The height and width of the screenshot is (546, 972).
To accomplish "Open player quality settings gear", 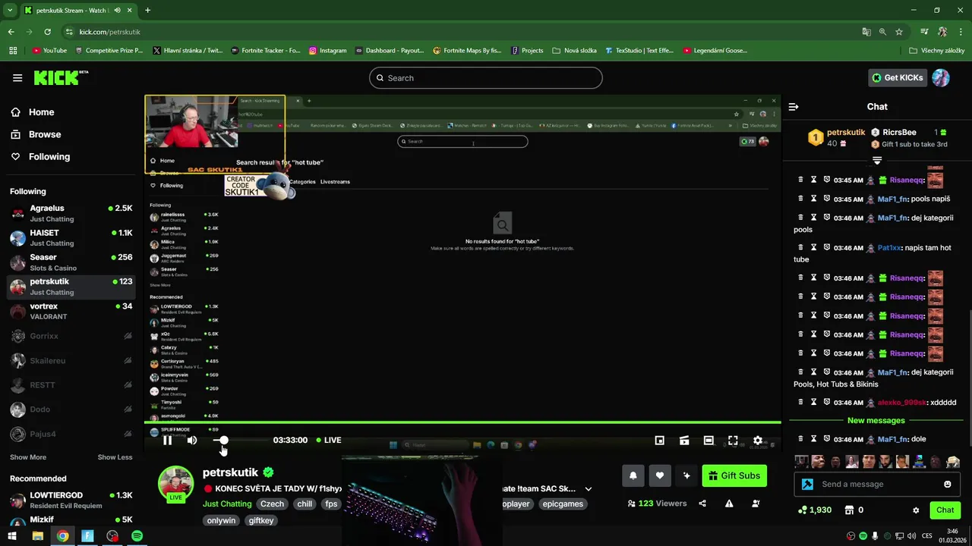I will (757, 440).
